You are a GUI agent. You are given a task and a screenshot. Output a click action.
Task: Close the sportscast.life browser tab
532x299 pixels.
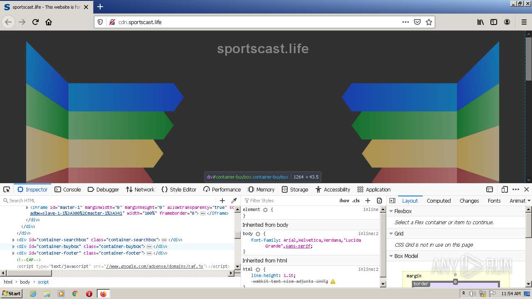(86, 7)
